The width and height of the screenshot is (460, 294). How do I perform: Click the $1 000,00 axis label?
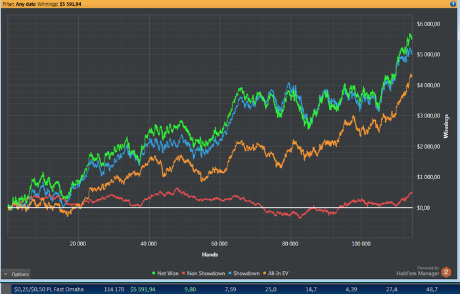pyautogui.click(x=428, y=177)
